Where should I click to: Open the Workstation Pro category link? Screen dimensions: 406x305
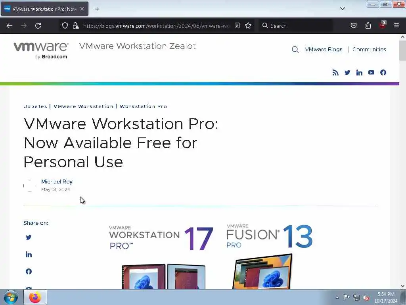tap(143, 106)
